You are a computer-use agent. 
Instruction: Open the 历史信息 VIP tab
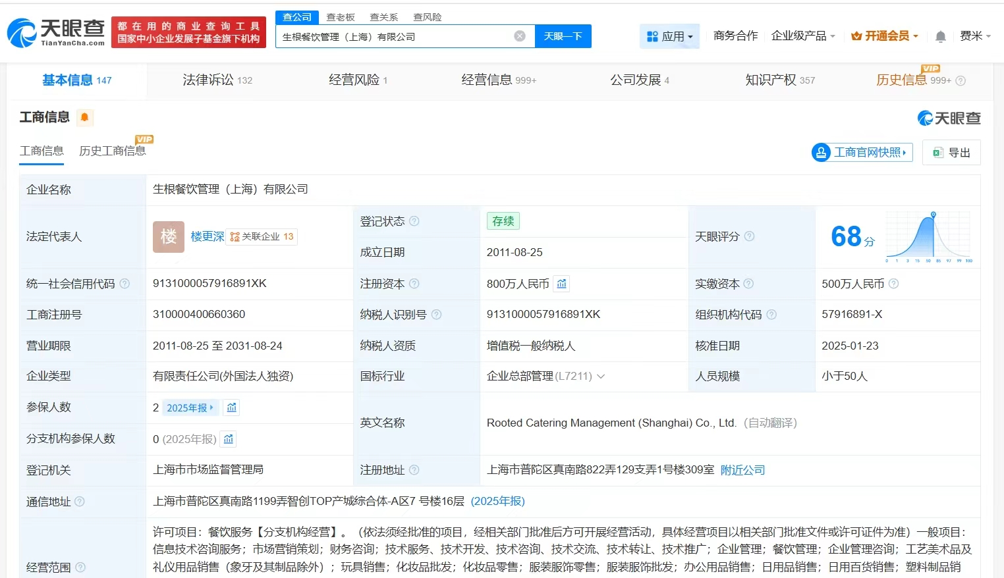(913, 80)
